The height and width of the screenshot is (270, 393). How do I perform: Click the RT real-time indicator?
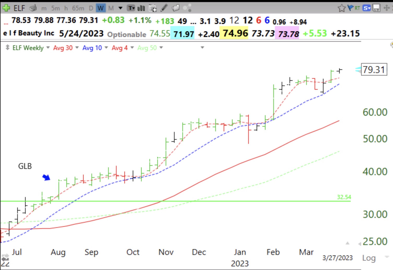(357, 8)
